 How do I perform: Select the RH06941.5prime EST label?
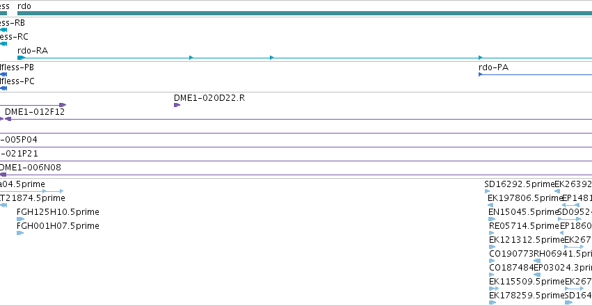point(563,254)
